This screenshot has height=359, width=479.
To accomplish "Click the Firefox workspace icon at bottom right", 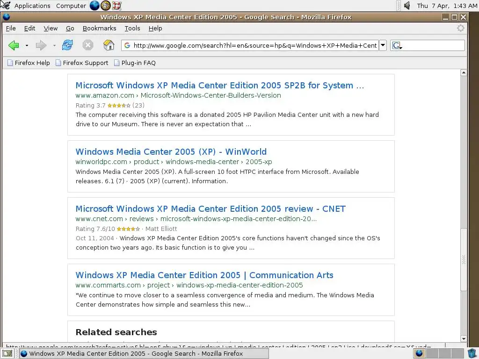I will point(420,353).
